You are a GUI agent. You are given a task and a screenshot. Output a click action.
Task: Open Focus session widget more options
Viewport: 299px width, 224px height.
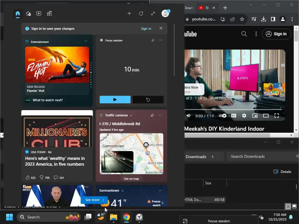click(161, 40)
